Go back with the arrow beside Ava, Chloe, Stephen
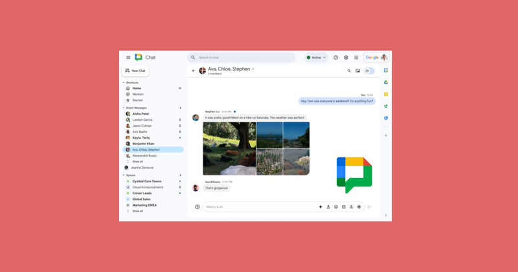 (194, 71)
